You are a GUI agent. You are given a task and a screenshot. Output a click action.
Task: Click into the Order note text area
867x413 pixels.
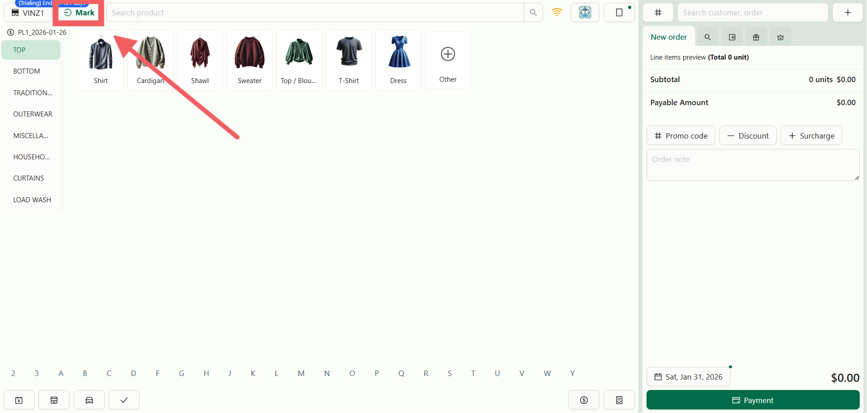click(753, 165)
